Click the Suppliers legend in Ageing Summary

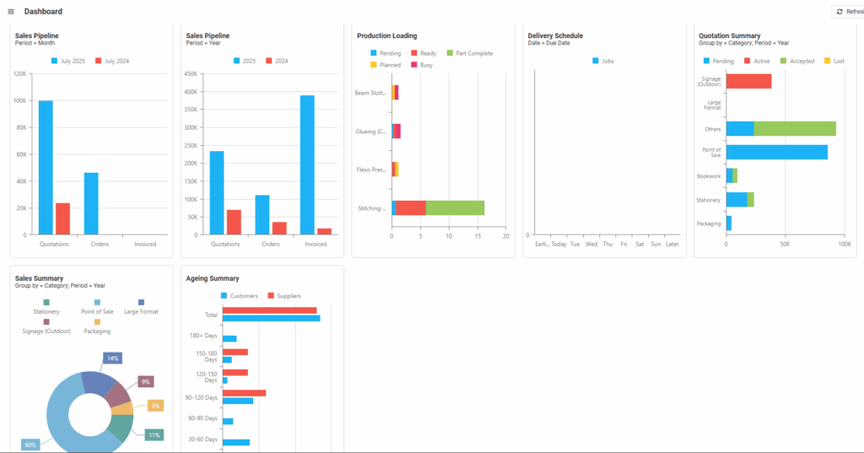coord(283,296)
